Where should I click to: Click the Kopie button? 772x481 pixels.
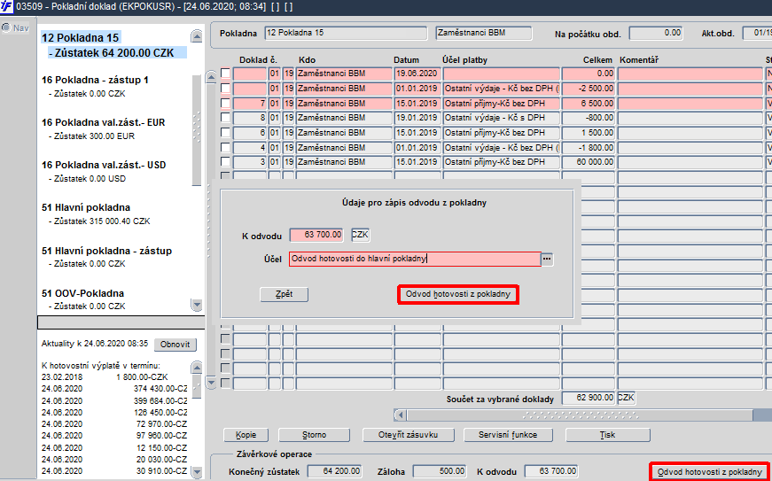point(246,435)
